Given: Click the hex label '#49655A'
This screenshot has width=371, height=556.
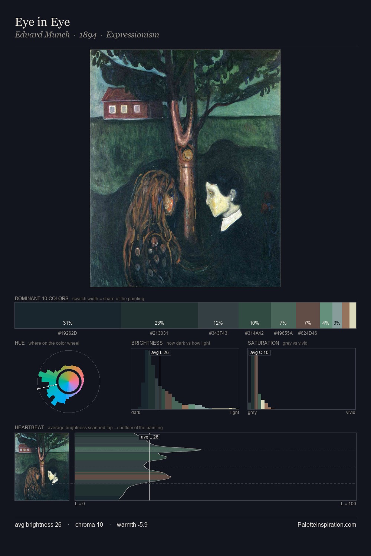Looking at the screenshot, I should (283, 333).
